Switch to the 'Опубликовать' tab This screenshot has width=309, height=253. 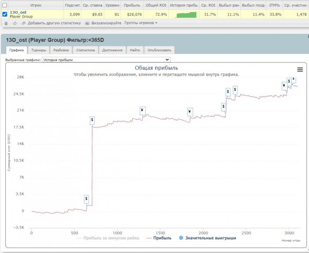(x=159, y=50)
